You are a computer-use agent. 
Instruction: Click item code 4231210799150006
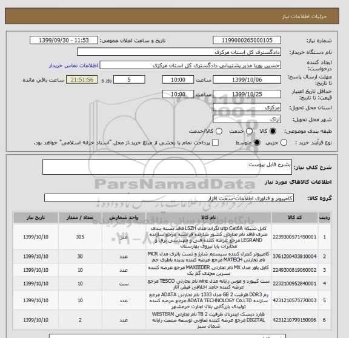[294, 320]
